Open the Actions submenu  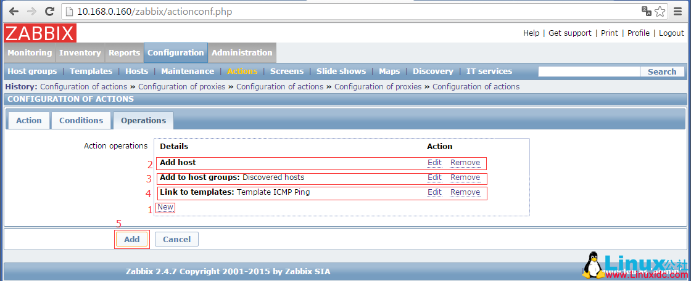pyautogui.click(x=242, y=71)
